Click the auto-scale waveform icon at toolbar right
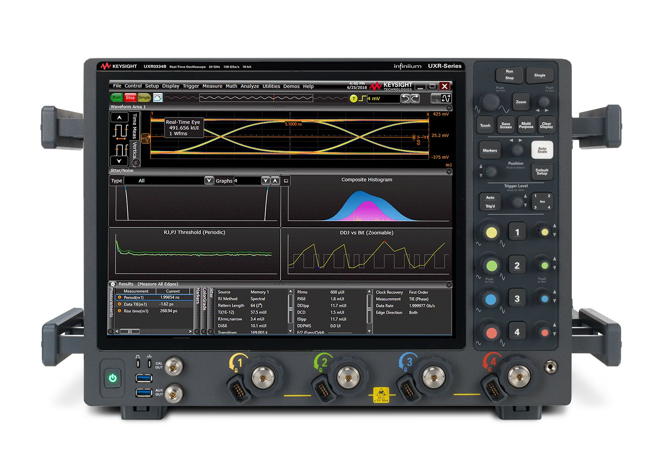This screenshot has width=651, height=455. (x=446, y=98)
